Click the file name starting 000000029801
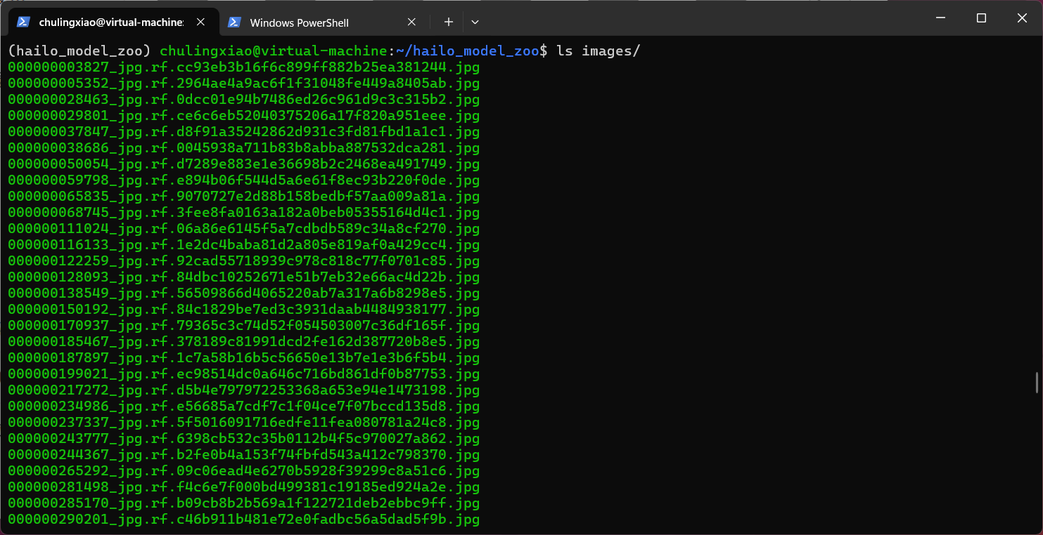This screenshot has height=535, width=1043. [x=244, y=116]
